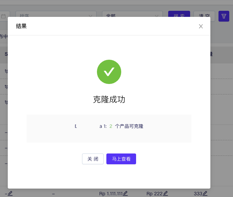
Task: Open the purple filter funnel icon
Action: [x=224, y=16]
